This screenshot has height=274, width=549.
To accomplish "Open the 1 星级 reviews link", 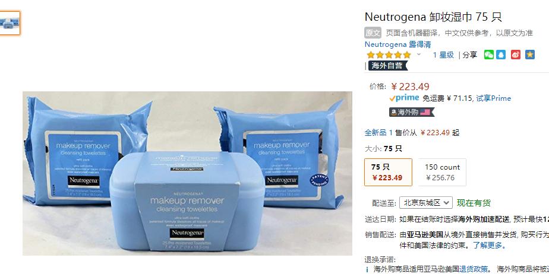I will [443, 55].
